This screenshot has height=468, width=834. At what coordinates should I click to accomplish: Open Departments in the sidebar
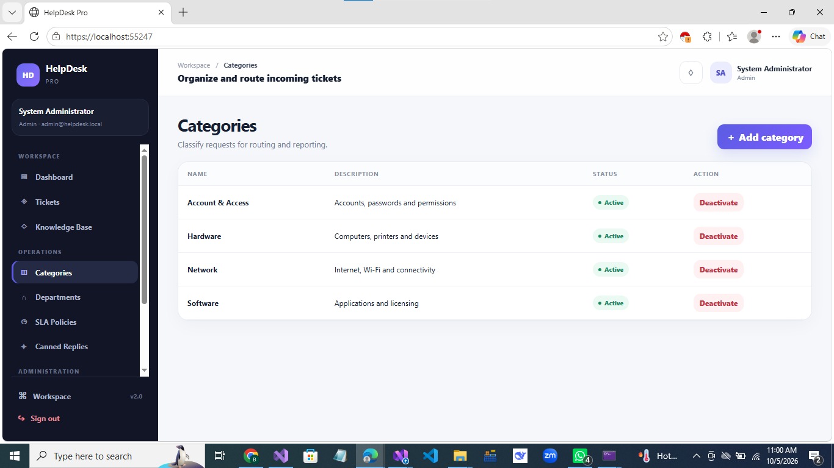[75, 297]
